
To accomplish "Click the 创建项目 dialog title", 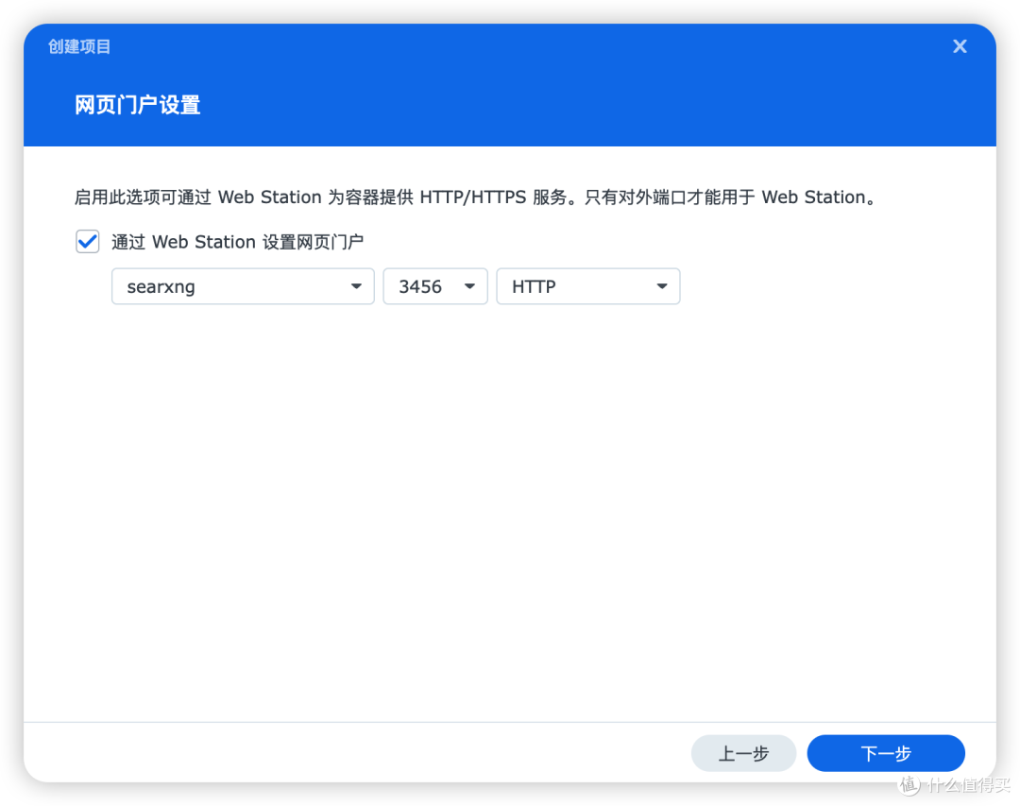I will click(x=79, y=47).
